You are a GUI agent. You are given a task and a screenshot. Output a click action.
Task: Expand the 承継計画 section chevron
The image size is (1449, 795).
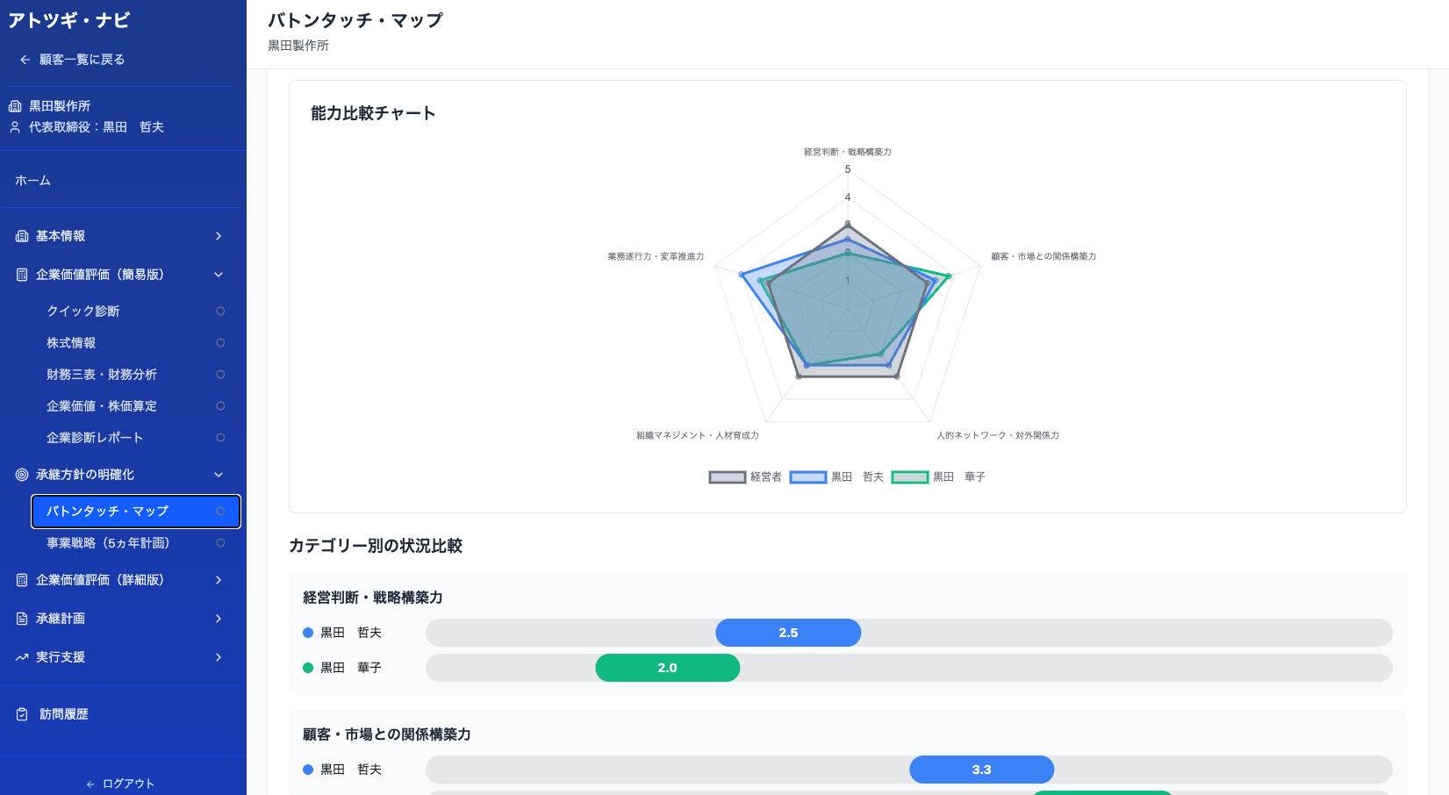click(219, 619)
